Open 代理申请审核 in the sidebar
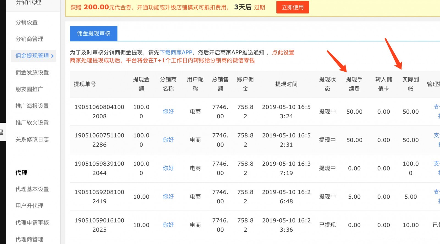This screenshot has width=440, height=244. click(x=32, y=223)
